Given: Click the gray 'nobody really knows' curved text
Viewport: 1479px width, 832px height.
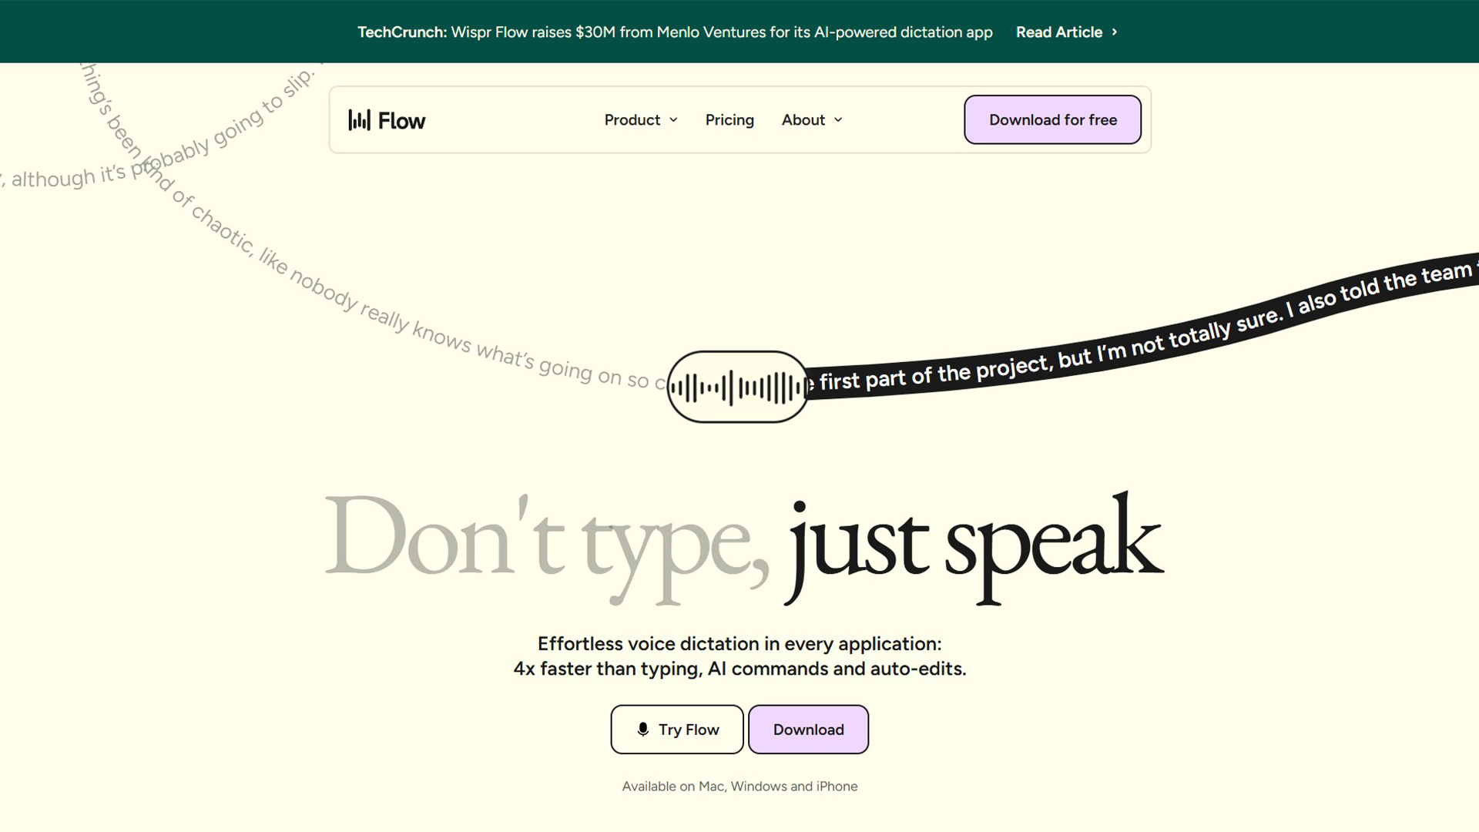Looking at the screenshot, I should point(379,310).
